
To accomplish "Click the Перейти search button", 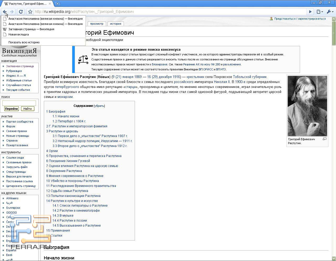I will point(11,109).
